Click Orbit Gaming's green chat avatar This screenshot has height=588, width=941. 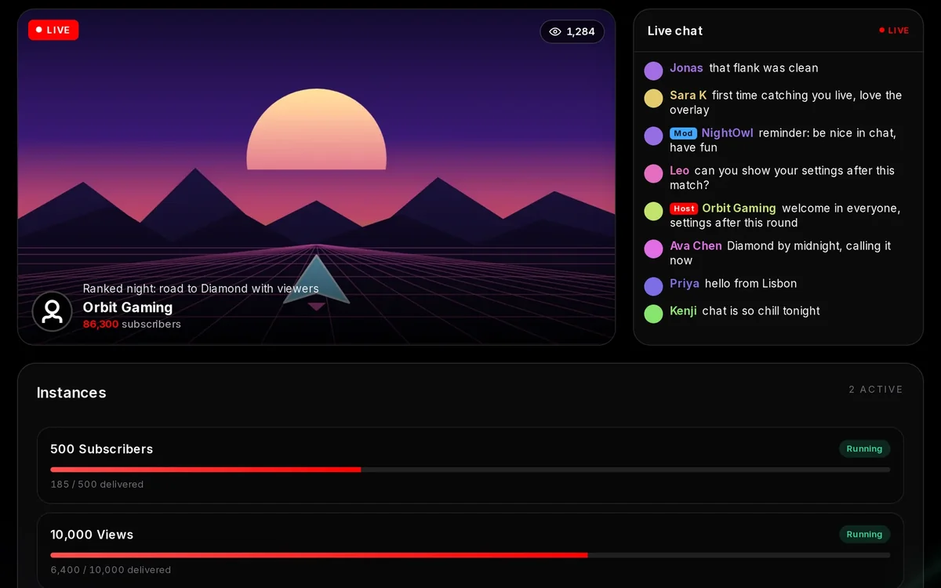pos(654,211)
